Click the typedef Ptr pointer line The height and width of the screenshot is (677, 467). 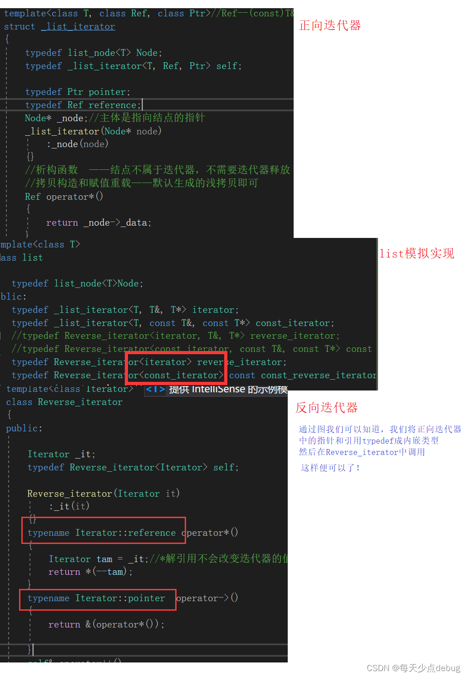pyautogui.click(x=78, y=92)
